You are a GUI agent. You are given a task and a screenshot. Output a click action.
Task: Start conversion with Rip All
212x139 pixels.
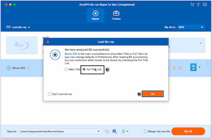tap(188, 131)
